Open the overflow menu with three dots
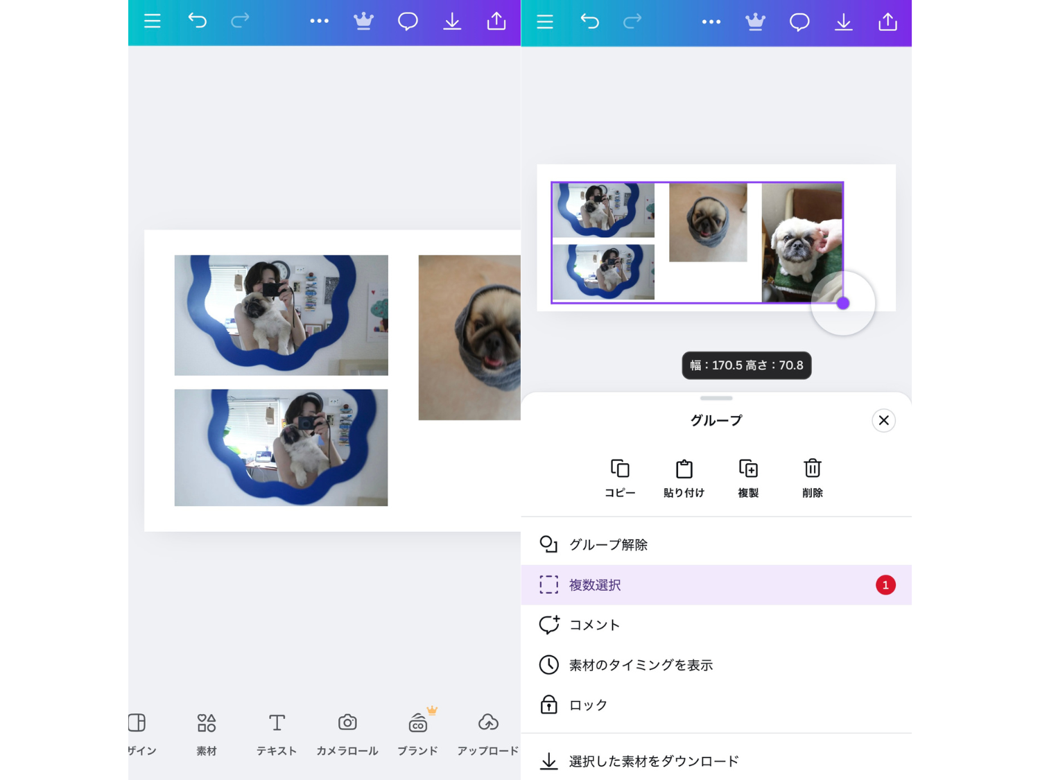Image resolution: width=1040 pixels, height=780 pixels. click(711, 21)
